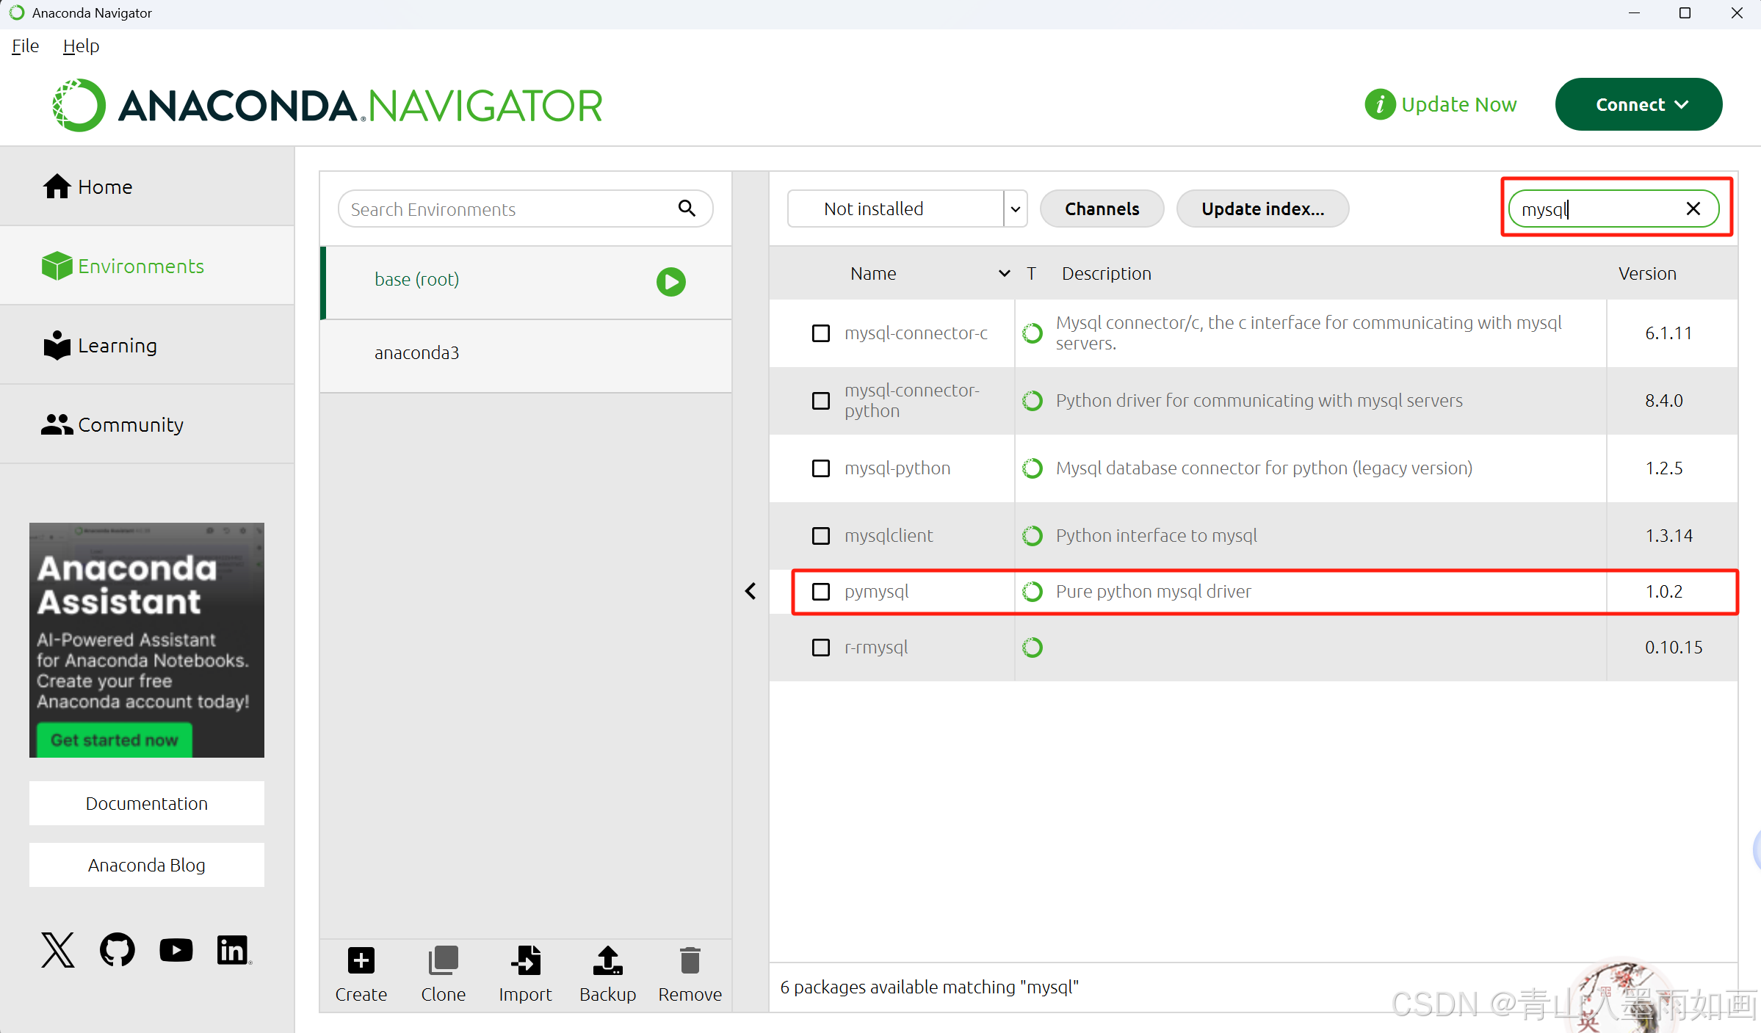Clear the mysql package search with X
The width and height of the screenshot is (1761, 1033).
click(x=1693, y=209)
